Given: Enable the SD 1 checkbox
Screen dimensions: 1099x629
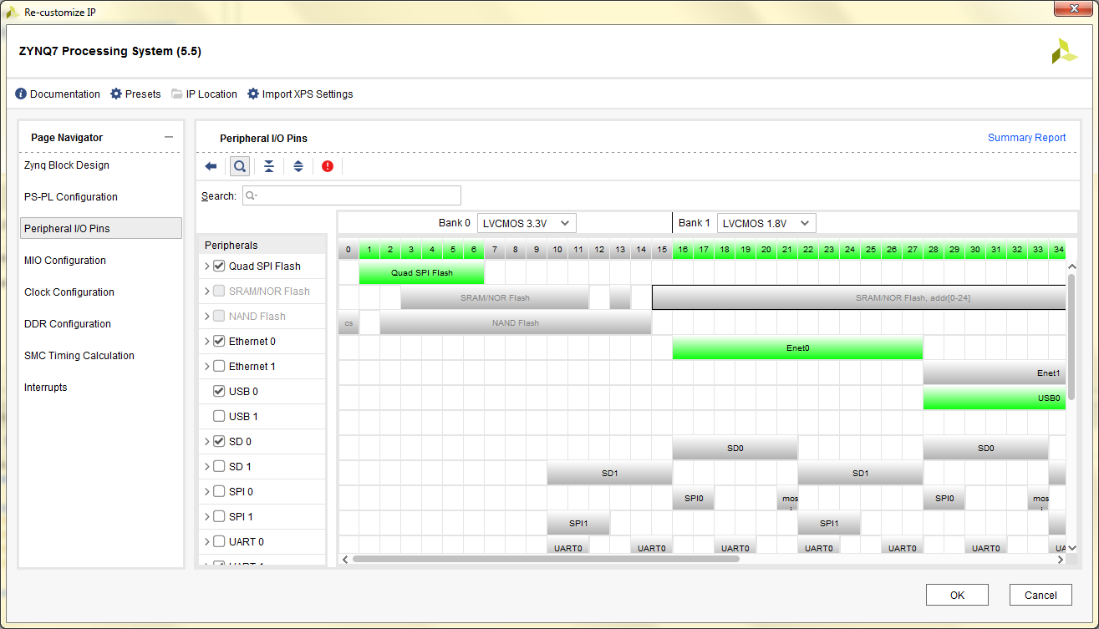Looking at the screenshot, I should tap(219, 467).
